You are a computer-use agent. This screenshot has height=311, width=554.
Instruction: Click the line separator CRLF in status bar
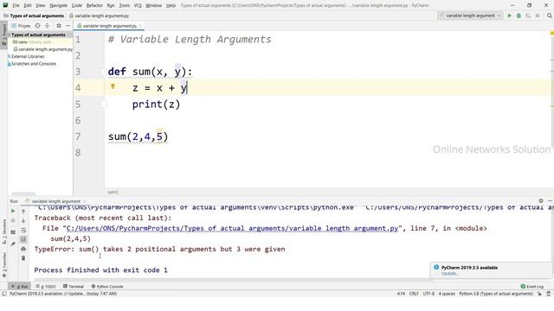pyautogui.click(x=414, y=294)
